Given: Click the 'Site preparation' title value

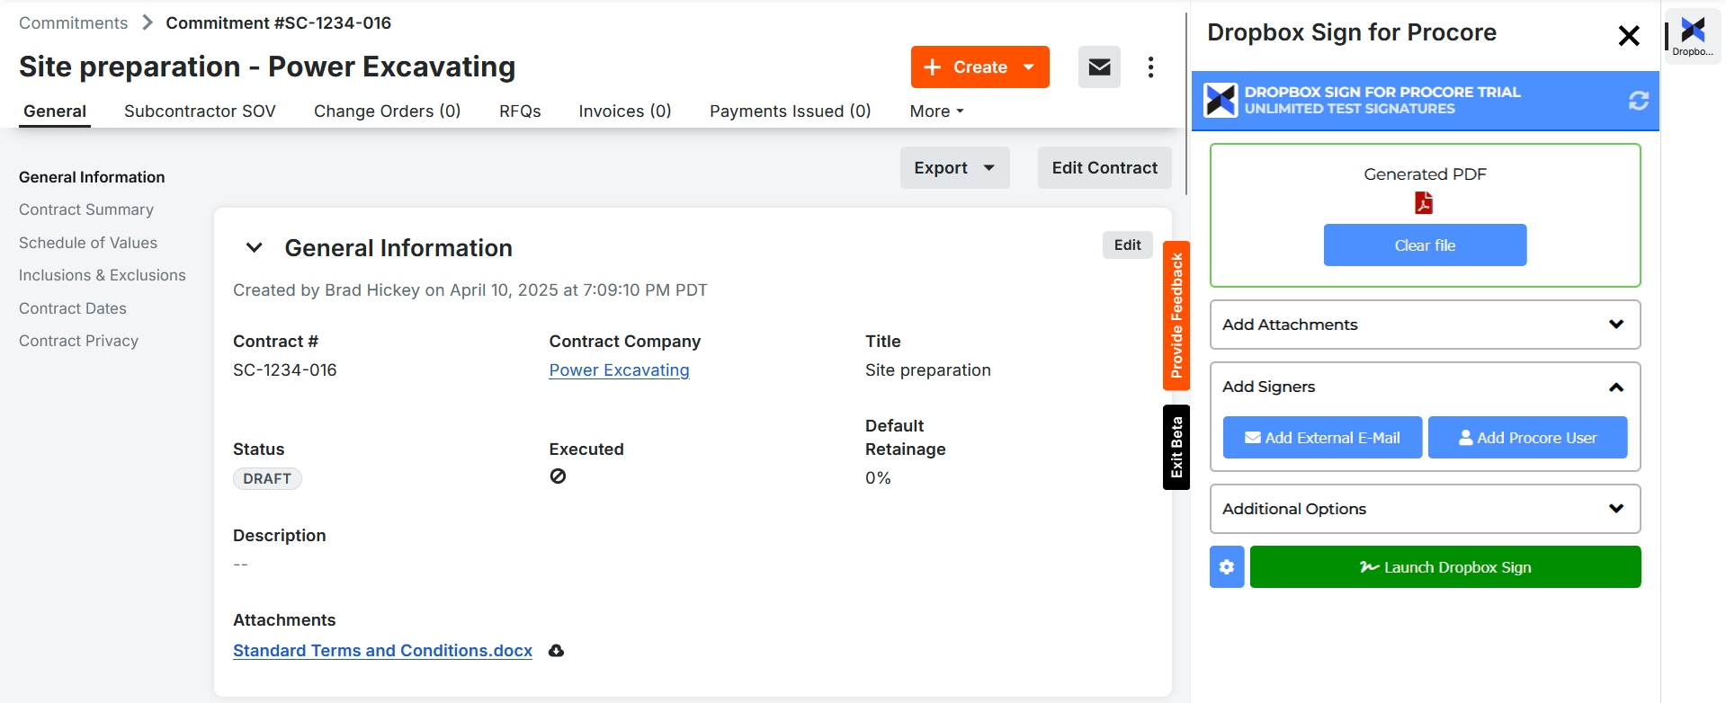Looking at the screenshot, I should (928, 370).
